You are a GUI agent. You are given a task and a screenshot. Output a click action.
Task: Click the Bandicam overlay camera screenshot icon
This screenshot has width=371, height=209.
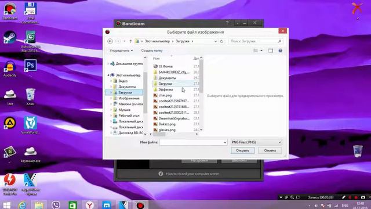(363, 197)
